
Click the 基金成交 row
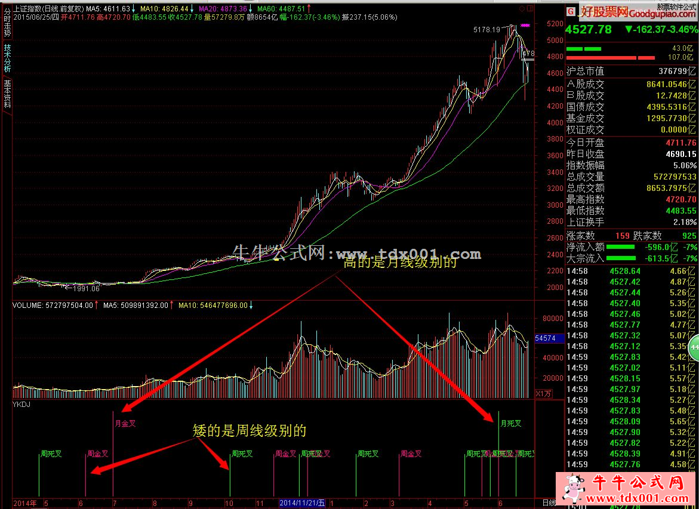631,118
